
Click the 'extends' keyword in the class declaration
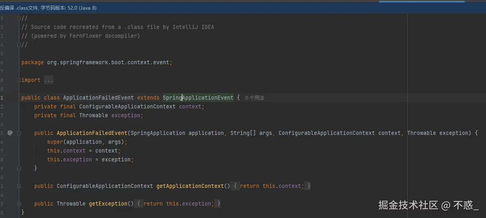(148, 98)
